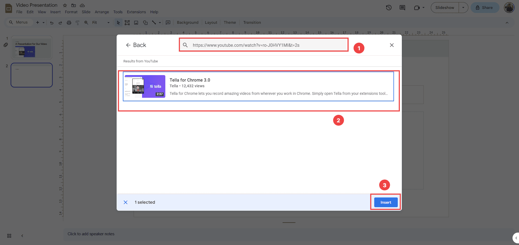Open version history clock icon
The image size is (519, 245).
pos(389,8)
